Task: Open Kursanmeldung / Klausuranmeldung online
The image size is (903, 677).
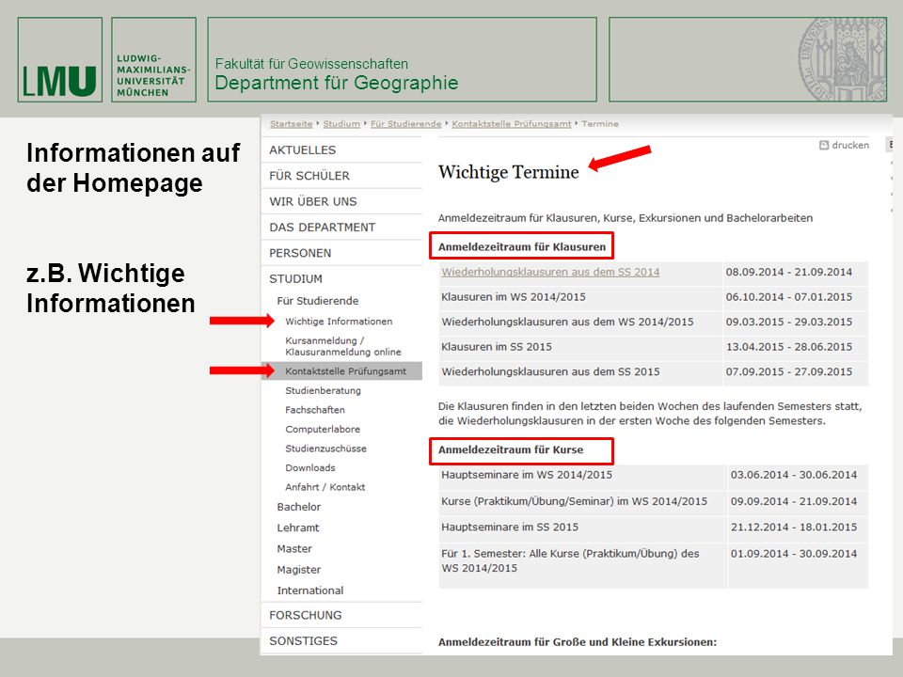Action: pyautogui.click(x=343, y=346)
